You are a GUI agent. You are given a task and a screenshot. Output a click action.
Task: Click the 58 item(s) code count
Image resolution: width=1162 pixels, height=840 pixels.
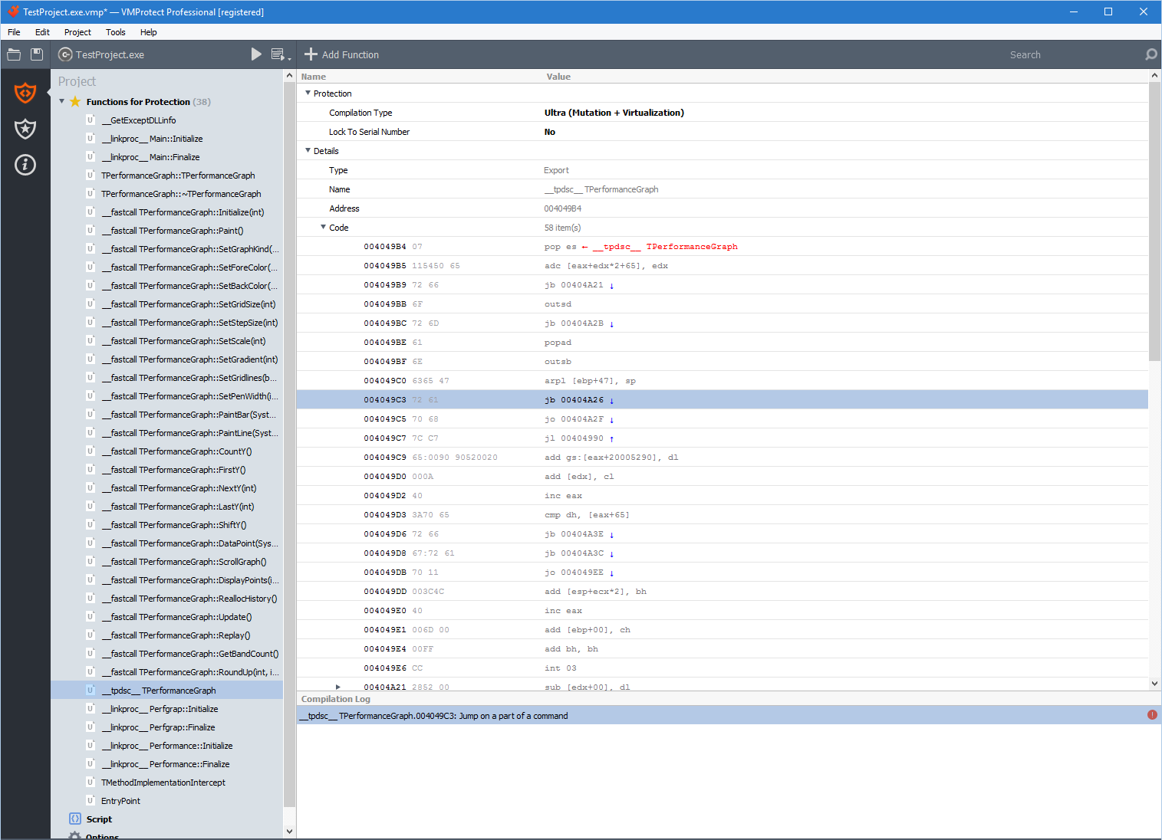click(562, 228)
